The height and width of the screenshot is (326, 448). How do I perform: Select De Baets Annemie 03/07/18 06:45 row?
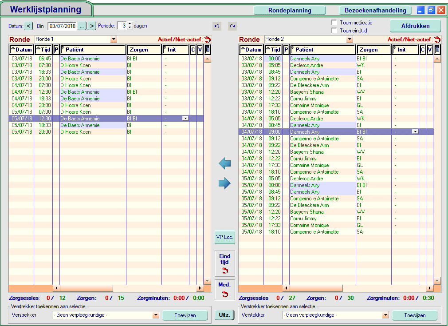pos(106,59)
